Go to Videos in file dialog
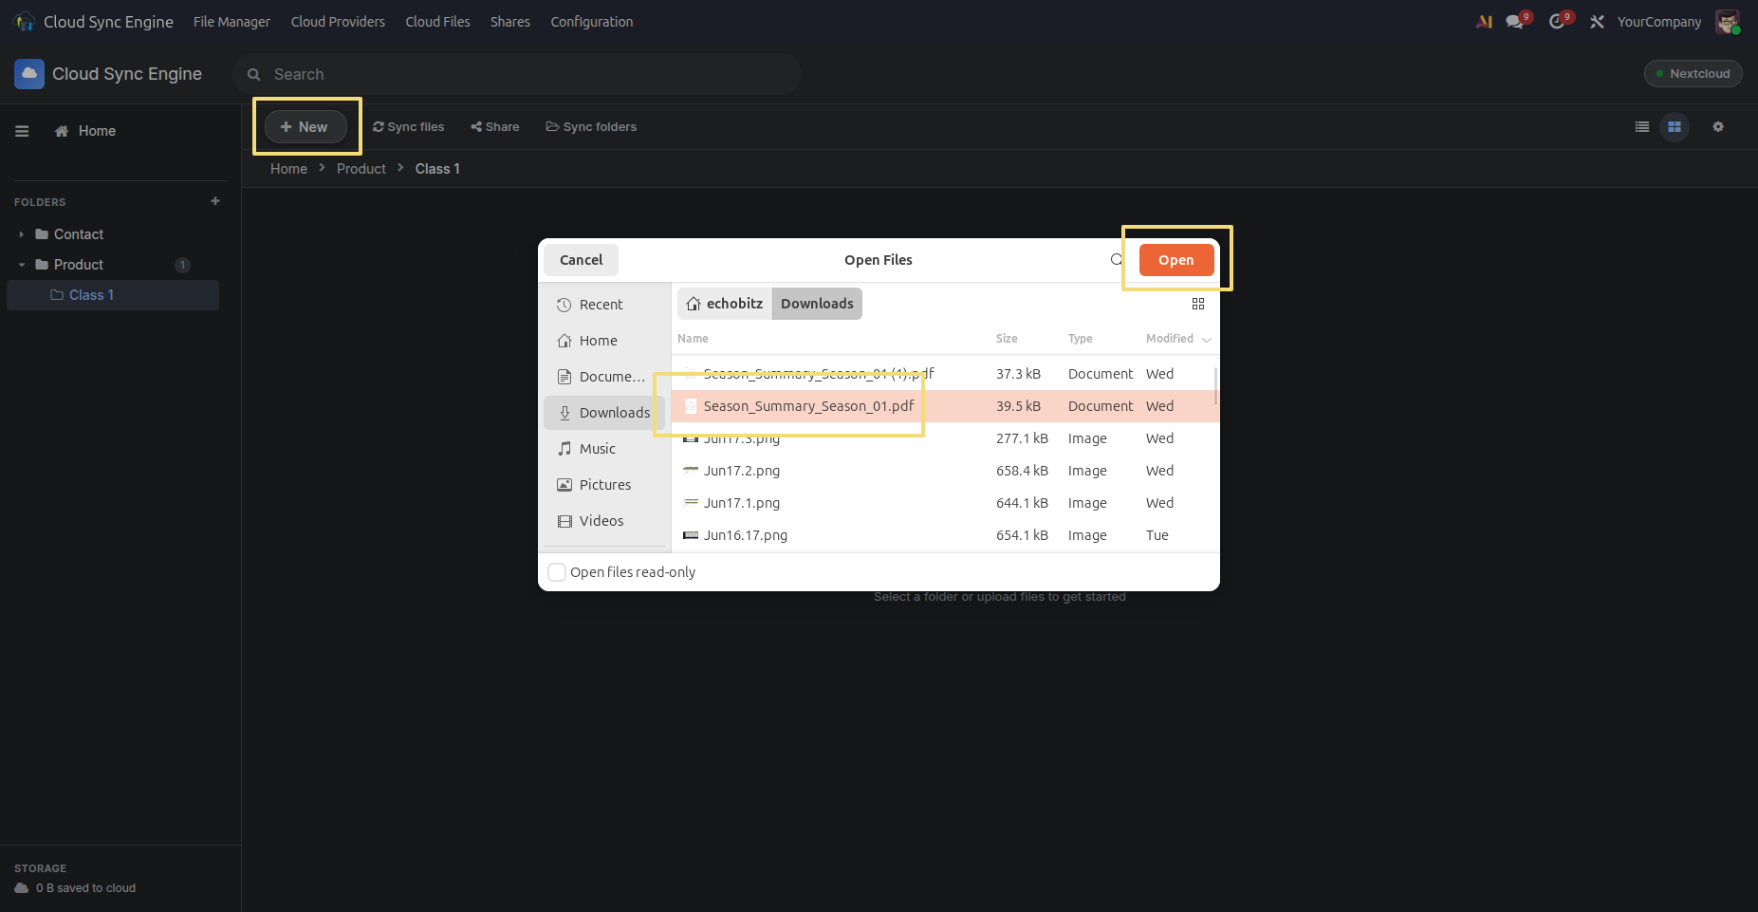1758x912 pixels. pos(603,521)
